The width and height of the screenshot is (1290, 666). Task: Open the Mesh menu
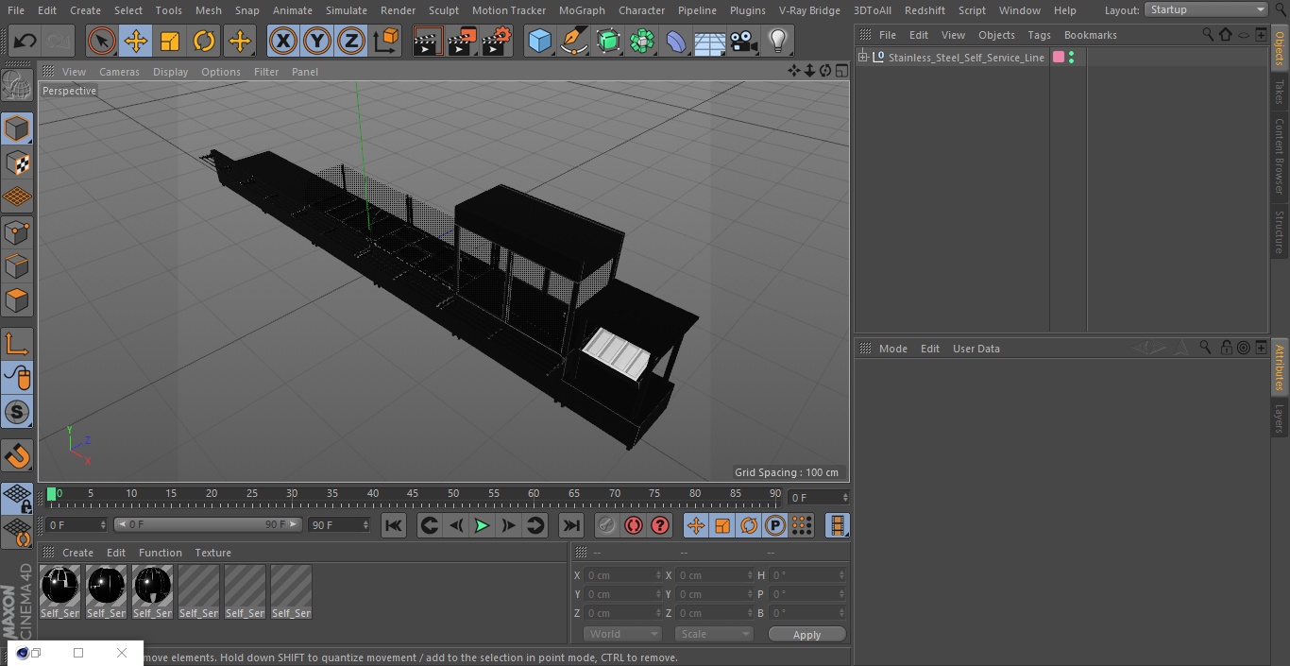tap(208, 9)
